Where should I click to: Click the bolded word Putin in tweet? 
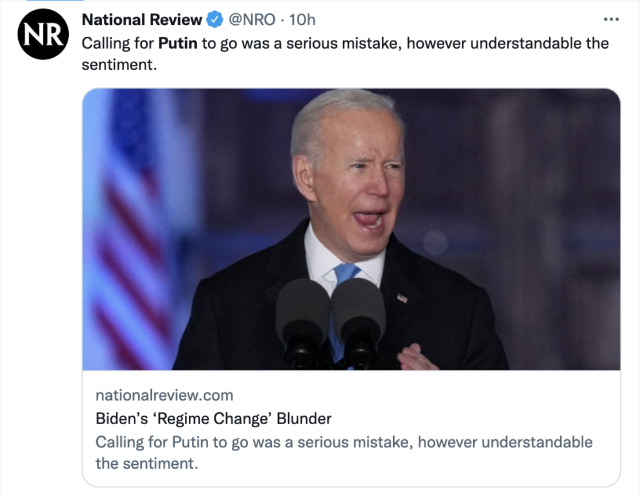(x=178, y=43)
